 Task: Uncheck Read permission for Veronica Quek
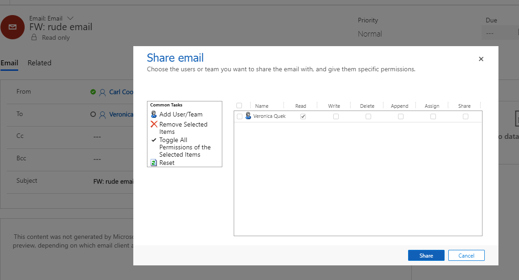click(x=303, y=116)
